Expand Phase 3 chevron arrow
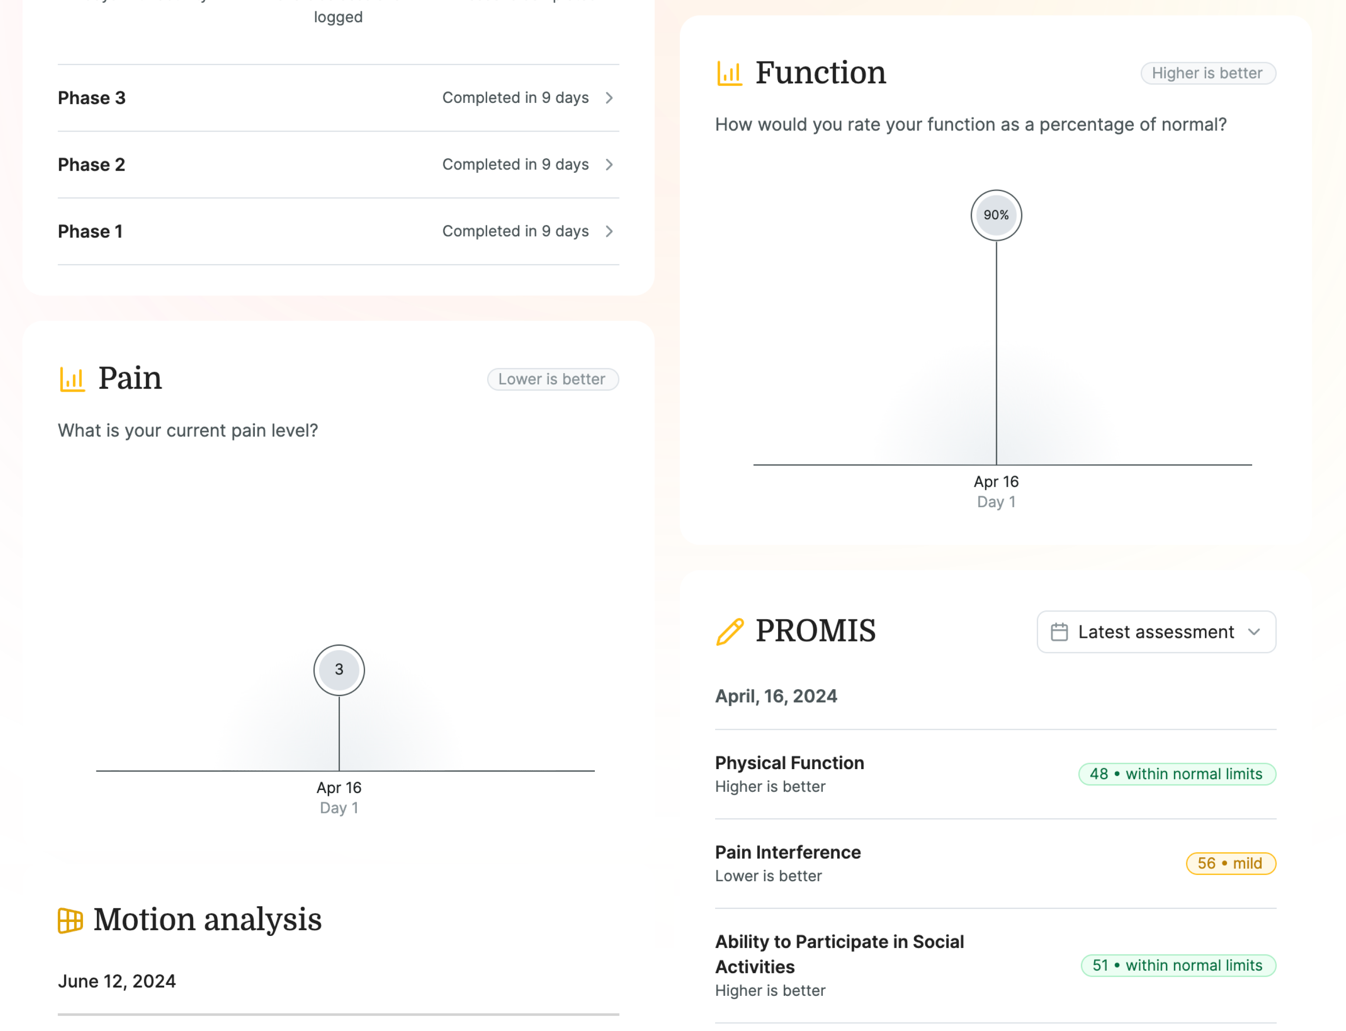The height and width of the screenshot is (1031, 1346). pyautogui.click(x=609, y=98)
